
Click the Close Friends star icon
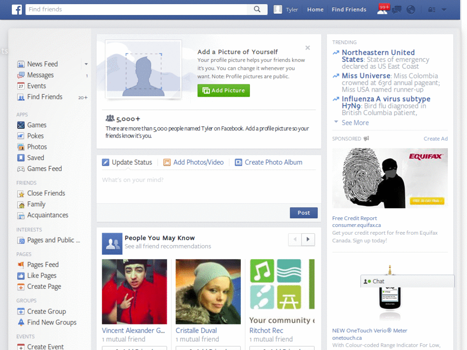(x=21, y=194)
